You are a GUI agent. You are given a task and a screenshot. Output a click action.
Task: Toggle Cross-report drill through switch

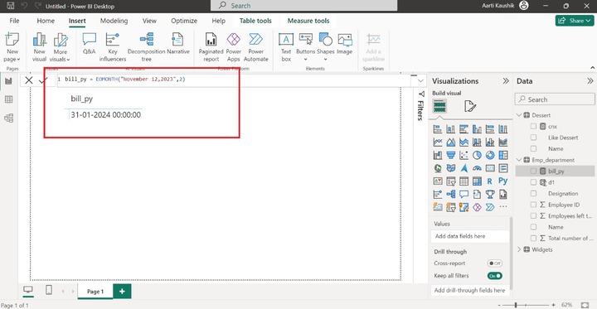tap(495, 263)
